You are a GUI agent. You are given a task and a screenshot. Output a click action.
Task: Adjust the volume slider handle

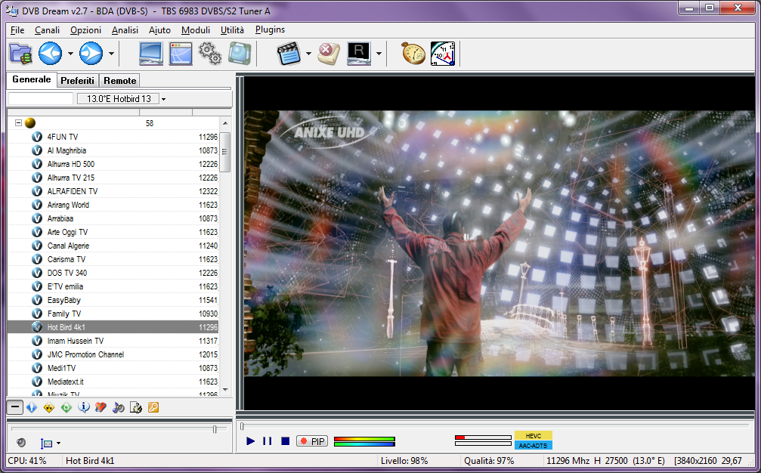[x=215, y=429]
